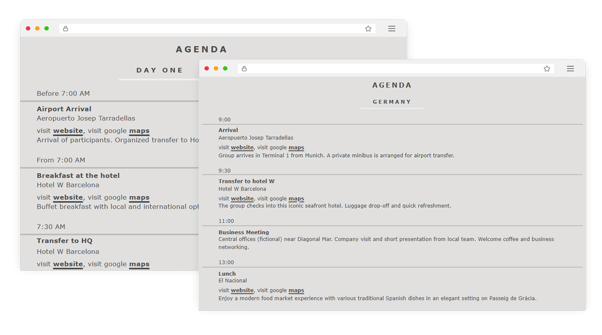Click the 11:00 time label in Germany agenda

[x=226, y=221]
